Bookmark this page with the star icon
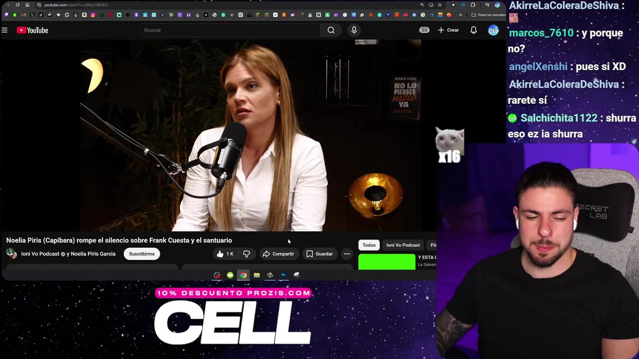639x359 pixels. coord(440,5)
